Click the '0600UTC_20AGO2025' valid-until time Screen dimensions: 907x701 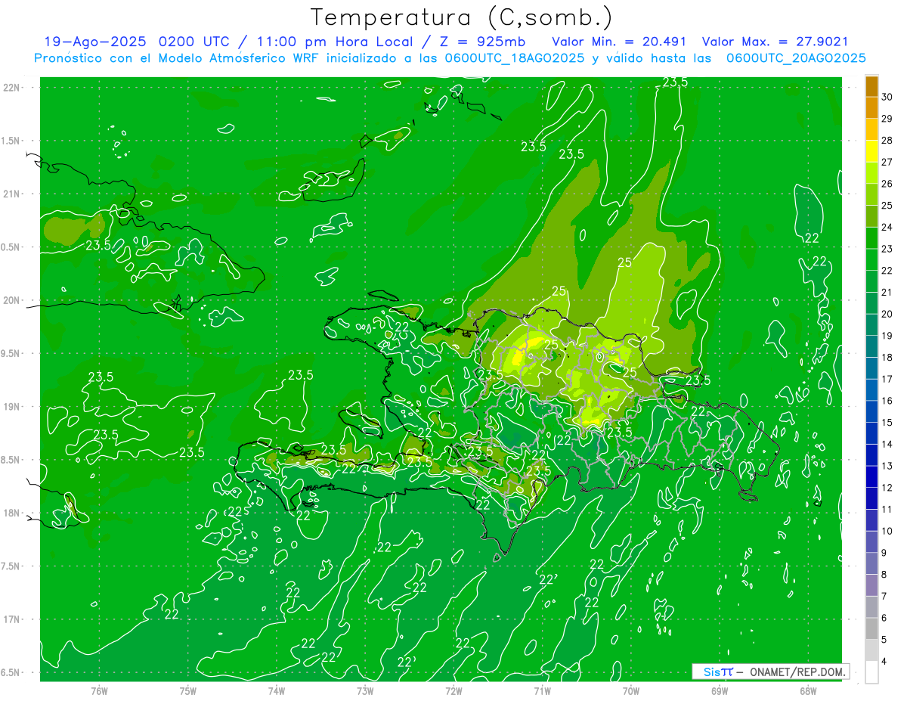pyautogui.click(x=796, y=58)
